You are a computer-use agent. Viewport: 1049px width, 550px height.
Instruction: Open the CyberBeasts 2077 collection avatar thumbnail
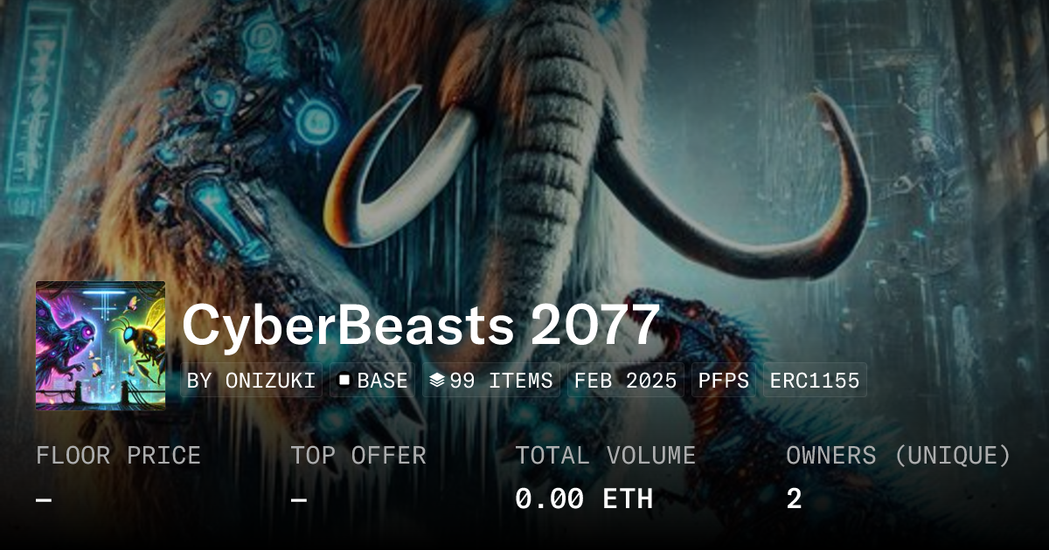(101, 346)
